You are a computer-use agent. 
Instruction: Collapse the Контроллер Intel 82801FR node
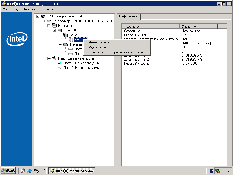(x=43, y=21)
